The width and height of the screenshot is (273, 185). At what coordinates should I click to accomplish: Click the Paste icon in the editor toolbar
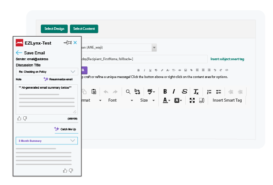tap(94, 91)
